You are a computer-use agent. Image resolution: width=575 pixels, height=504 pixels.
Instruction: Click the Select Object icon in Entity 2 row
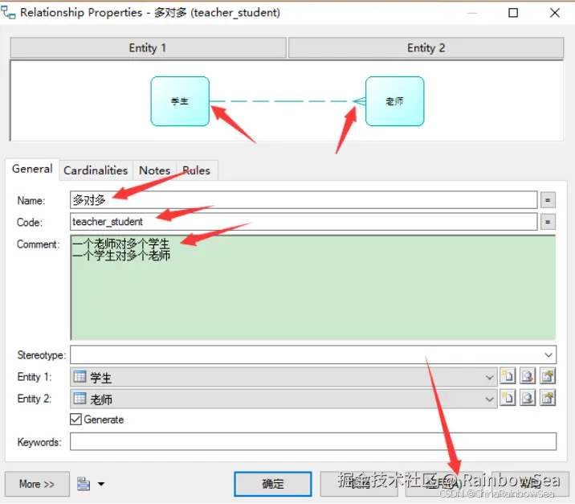click(528, 398)
